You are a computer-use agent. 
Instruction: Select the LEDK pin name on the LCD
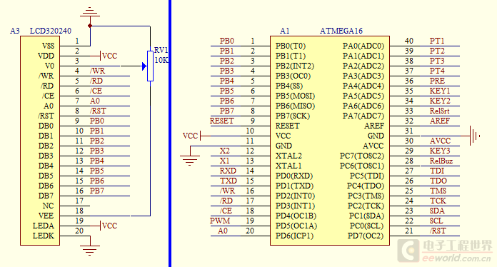click(x=44, y=236)
